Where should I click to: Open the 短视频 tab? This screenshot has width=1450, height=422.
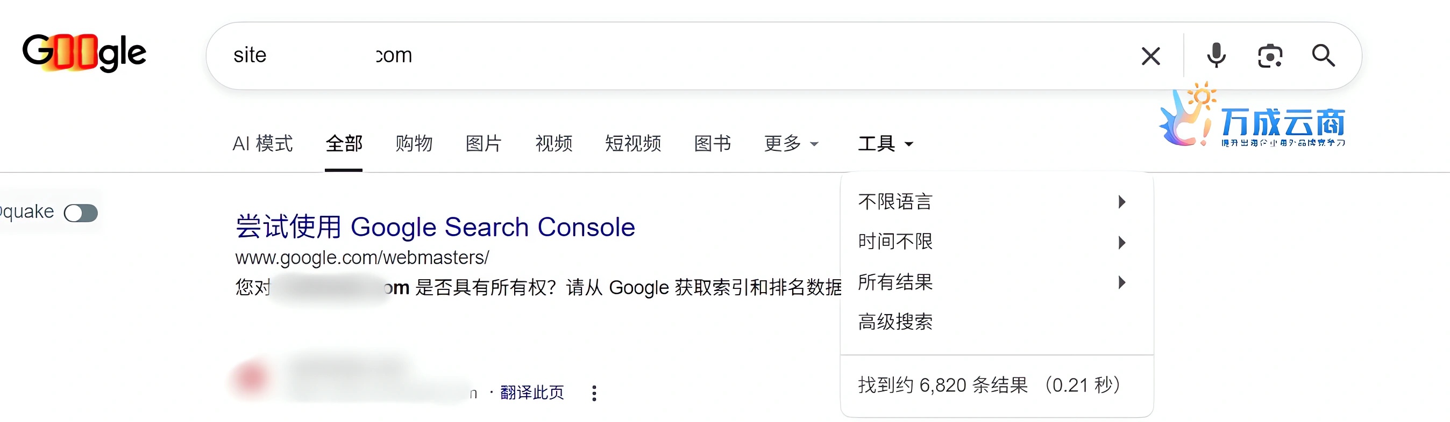pos(632,143)
